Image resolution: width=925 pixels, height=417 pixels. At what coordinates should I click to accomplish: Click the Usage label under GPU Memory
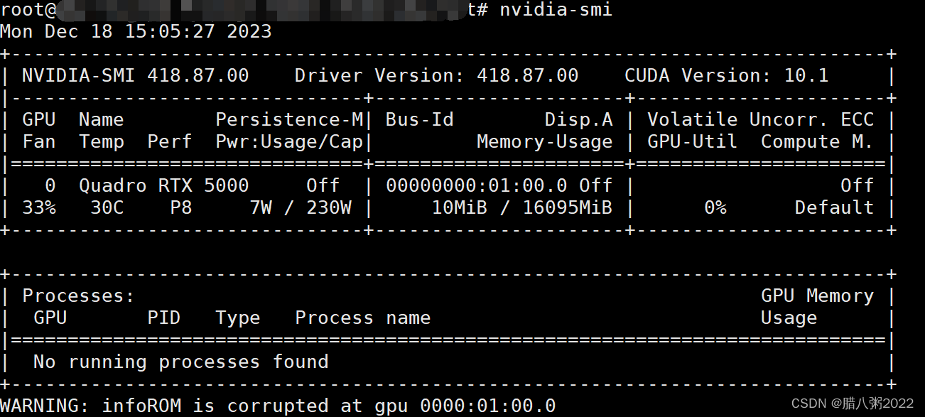pyautogui.click(x=789, y=318)
